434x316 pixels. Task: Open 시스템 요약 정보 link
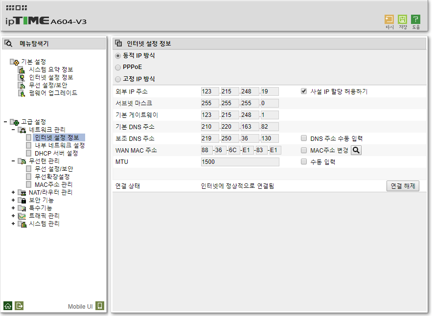coord(51,69)
